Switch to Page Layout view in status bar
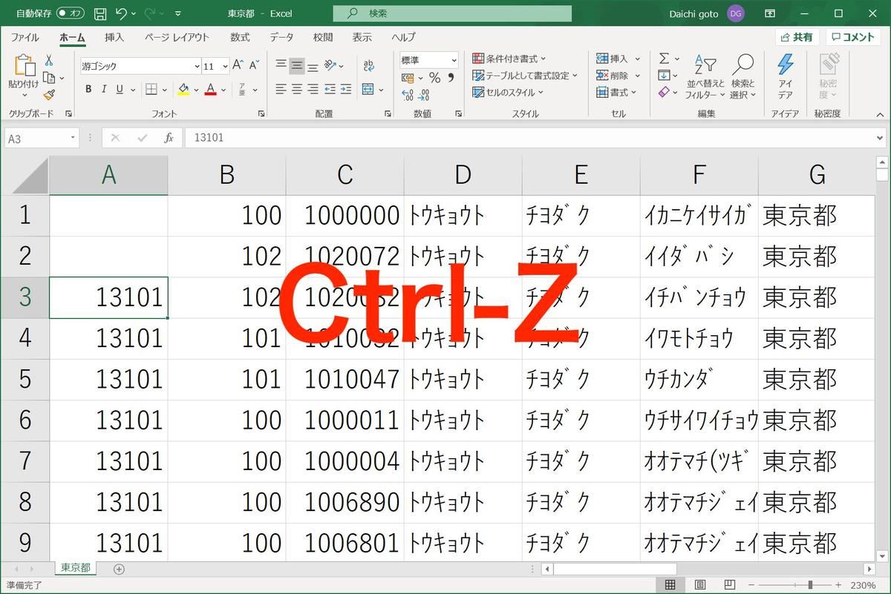Image resolution: width=891 pixels, height=594 pixels. (x=699, y=585)
